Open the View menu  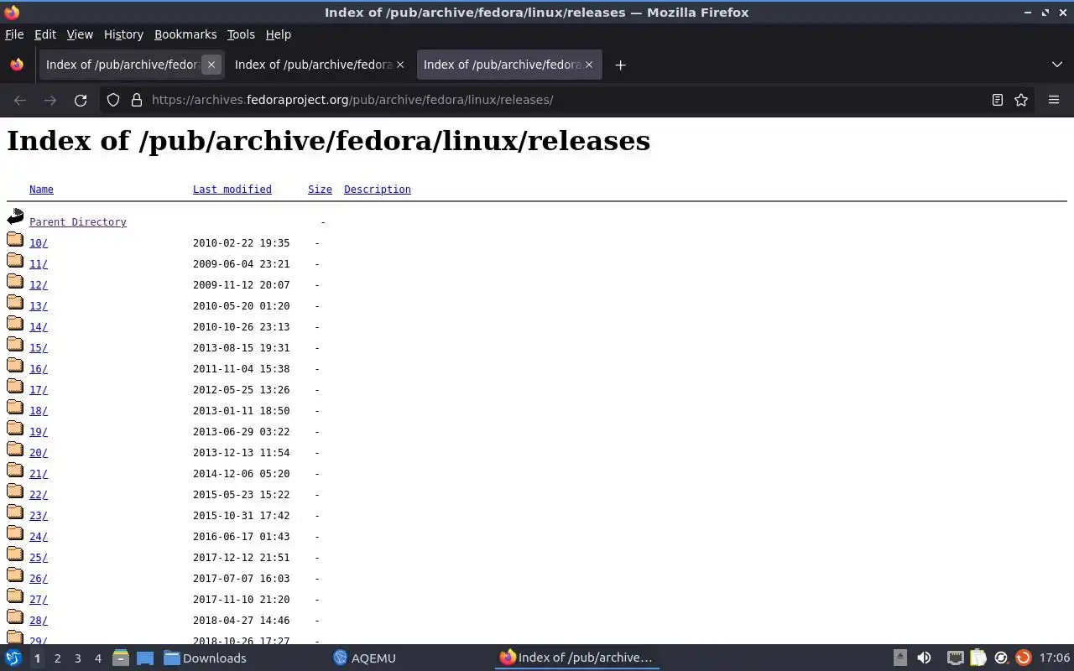[x=80, y=34]
